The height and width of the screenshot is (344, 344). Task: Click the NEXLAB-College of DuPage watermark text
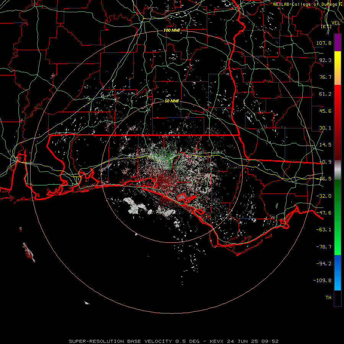click(x=308, y=4)
